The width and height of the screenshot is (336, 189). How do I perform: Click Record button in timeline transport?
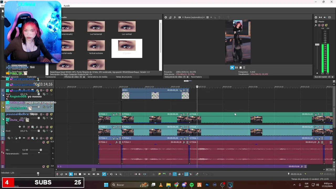coord(57,174)
